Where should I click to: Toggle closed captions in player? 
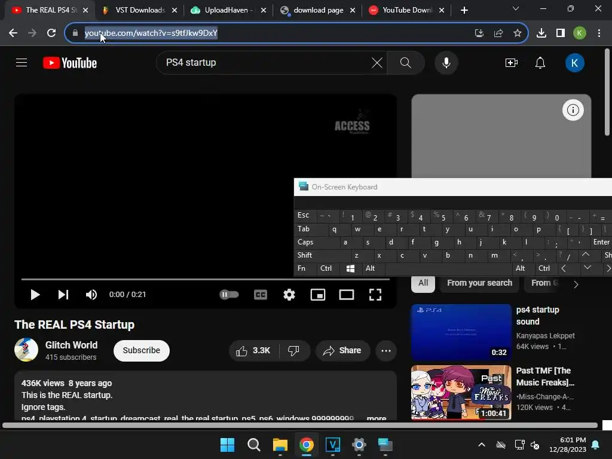click(261, 295)
